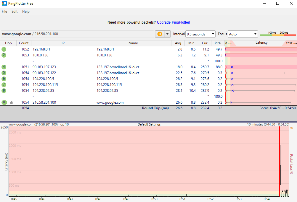Select the hop 2 green circle icon

4,55
